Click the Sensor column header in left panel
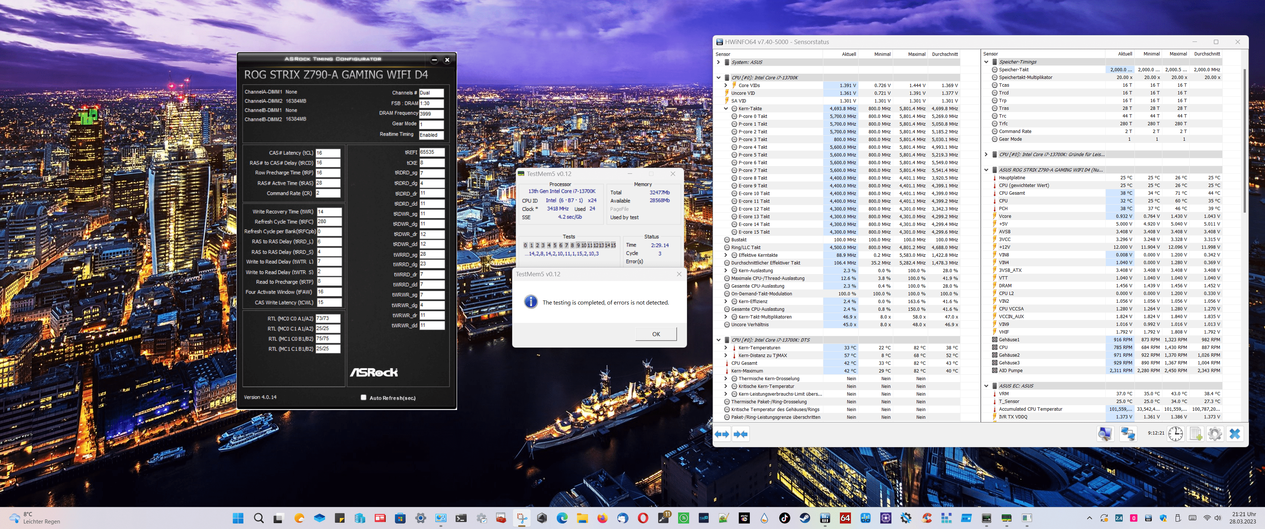 (769, 54)
